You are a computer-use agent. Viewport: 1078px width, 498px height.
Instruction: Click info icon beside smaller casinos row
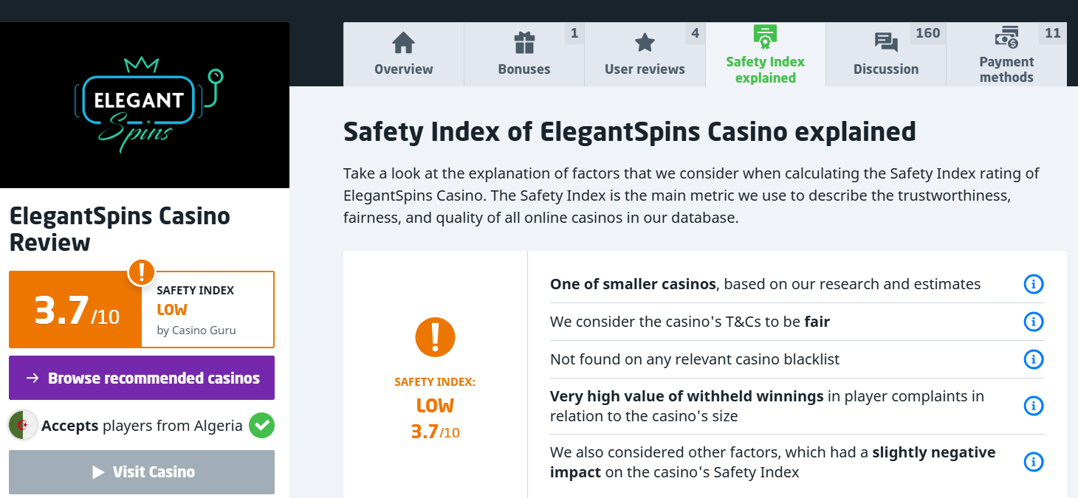coord(1034,284)
